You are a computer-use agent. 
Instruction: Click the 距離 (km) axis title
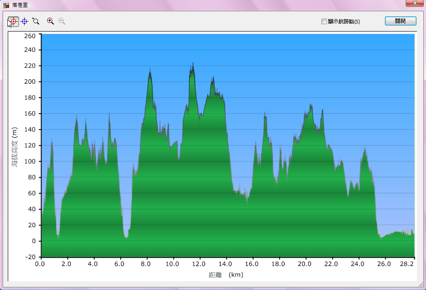coord(226,275)
